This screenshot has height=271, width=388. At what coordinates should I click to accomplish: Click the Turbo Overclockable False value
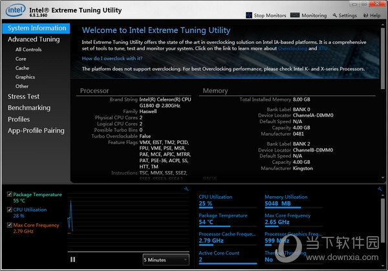[145, 136]
